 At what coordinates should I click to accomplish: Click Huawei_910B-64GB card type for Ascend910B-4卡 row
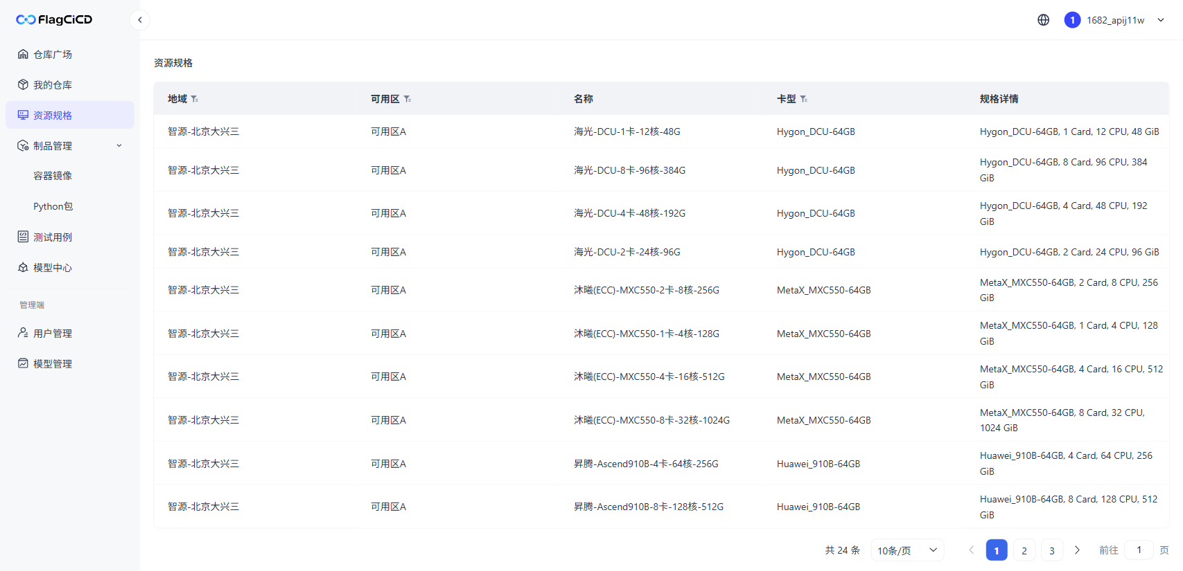[818, 464]
